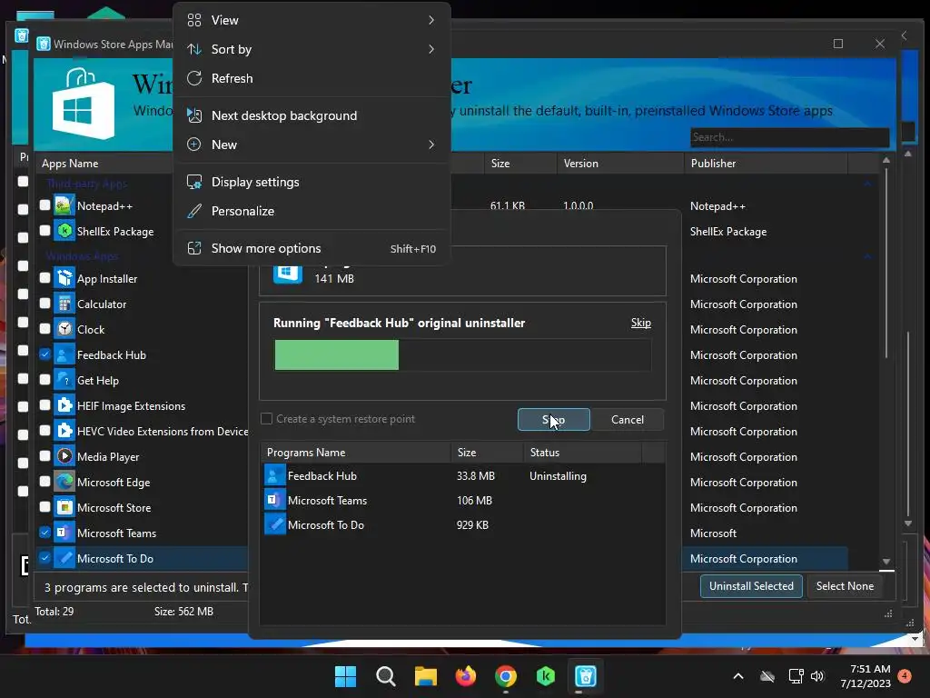Click the App Installer icon in the list
The width and height of the screenshot is (930, 698).
click(x=64, y=278)
